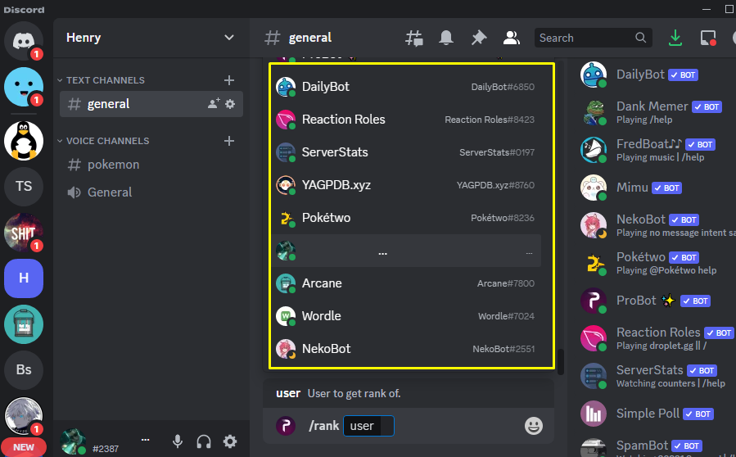Image resolution: width=736 pixels, height=457 pixels.
Task: Open the anime avatar server icon
Action: tap(24, 416)
